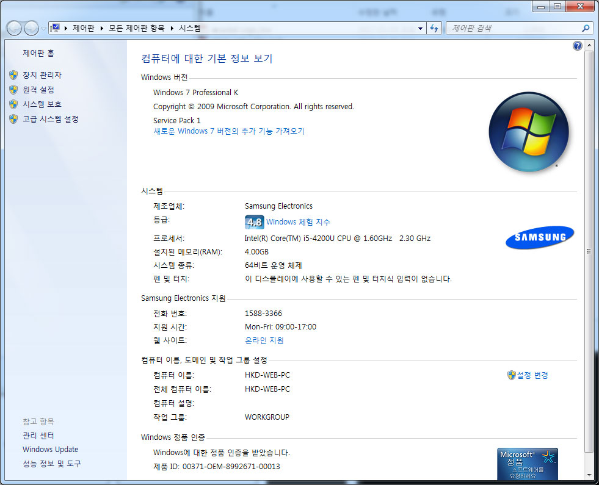Open 고급 시스템 설정 link

(51, 119)
